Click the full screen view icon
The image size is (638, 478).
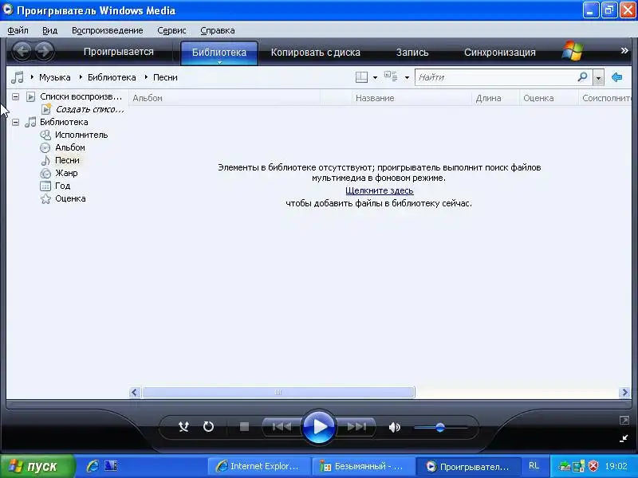coord(624,421)
